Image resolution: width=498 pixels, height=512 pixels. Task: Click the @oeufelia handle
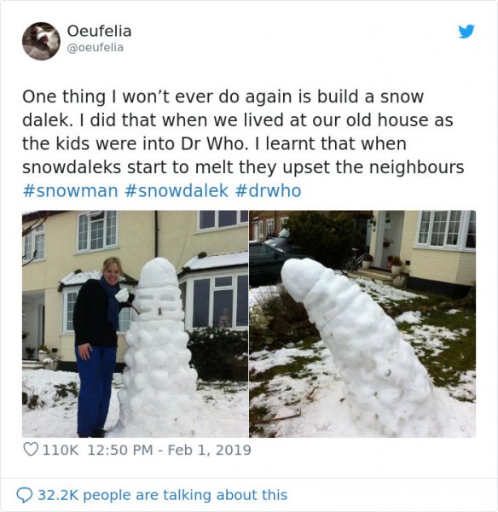96,48
